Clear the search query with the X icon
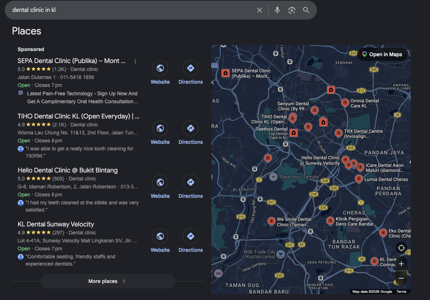Screen dimensions: 430x300 [x=260, y=10]
